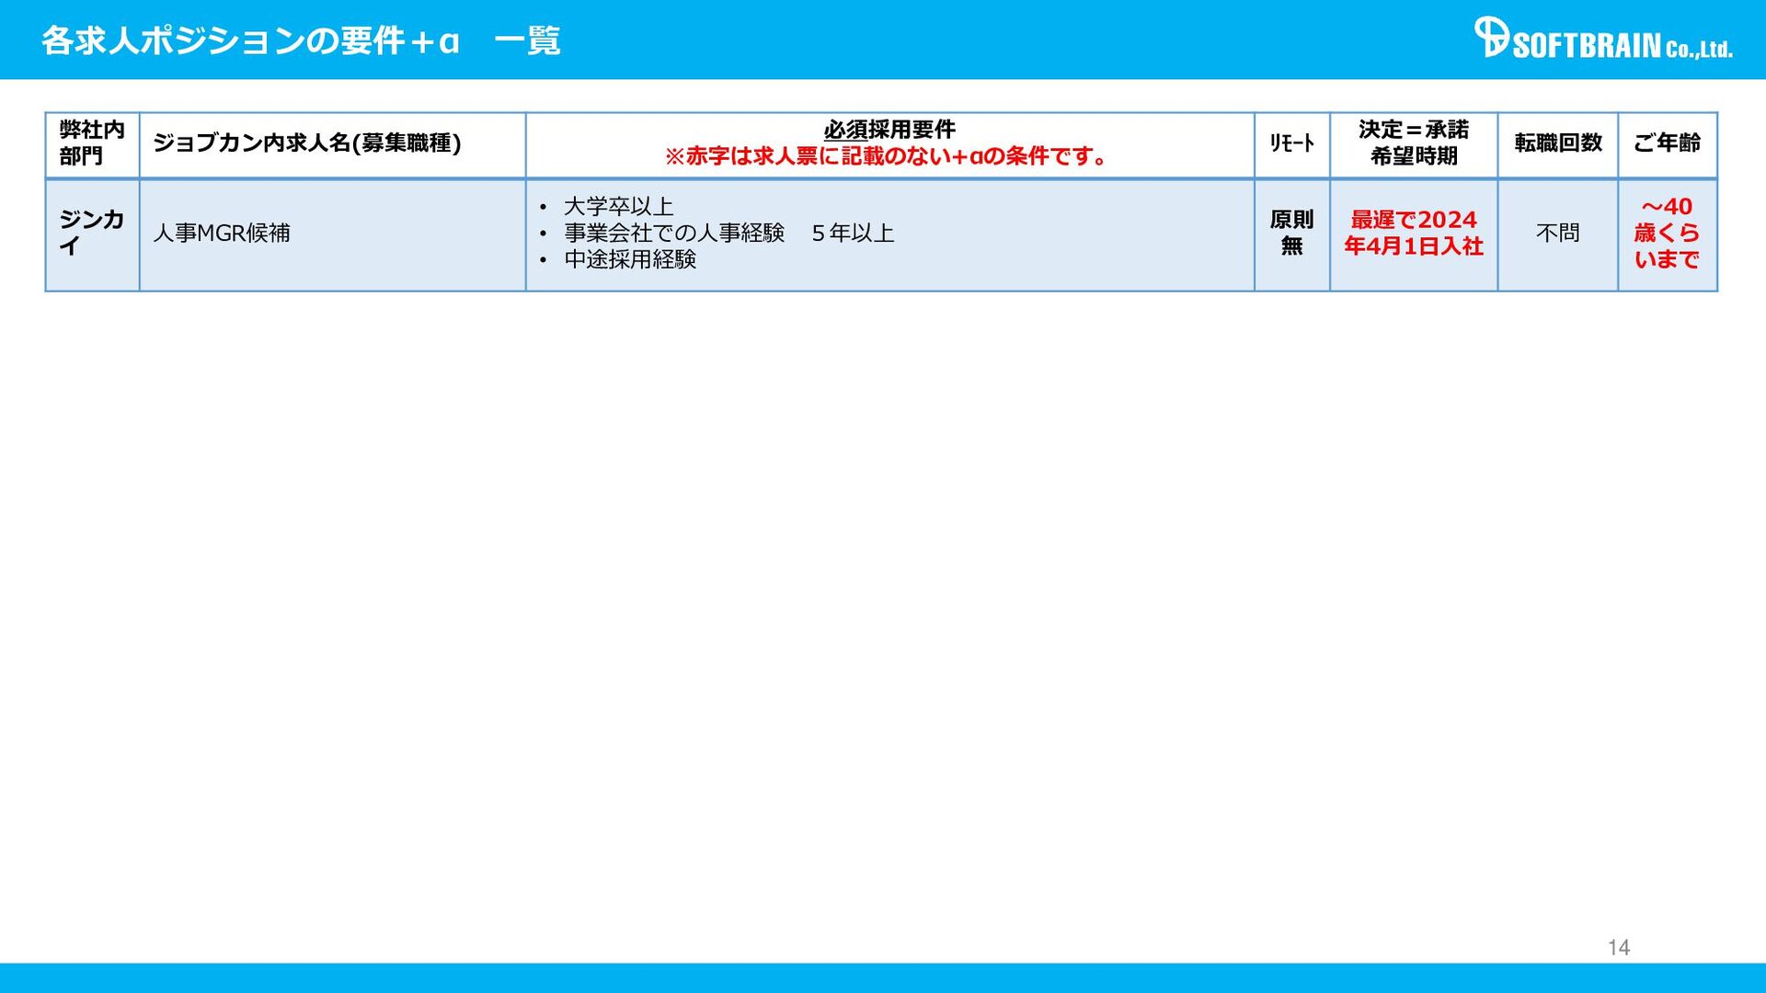Click the ご年齢 column header
1766x993 pixels.
(1667, 143)
